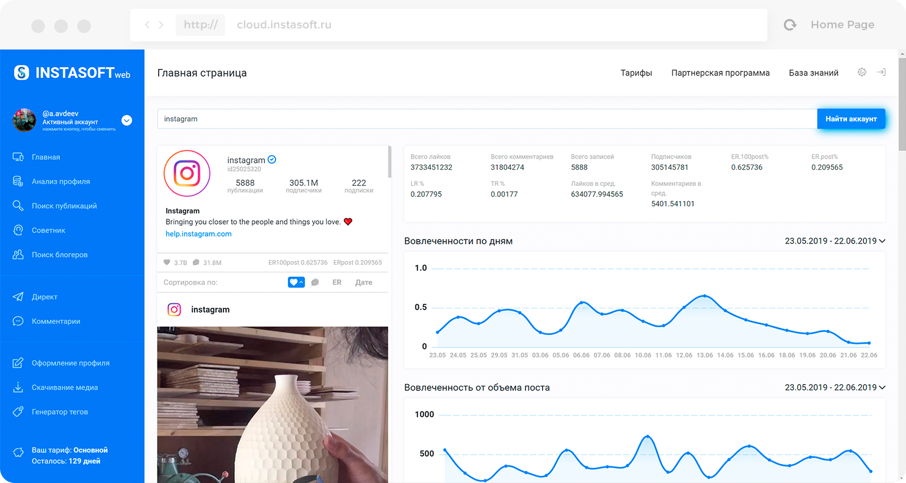906x483 pixels.
Task: Click the Найти аккаунт button
Action: click(851, 119)
